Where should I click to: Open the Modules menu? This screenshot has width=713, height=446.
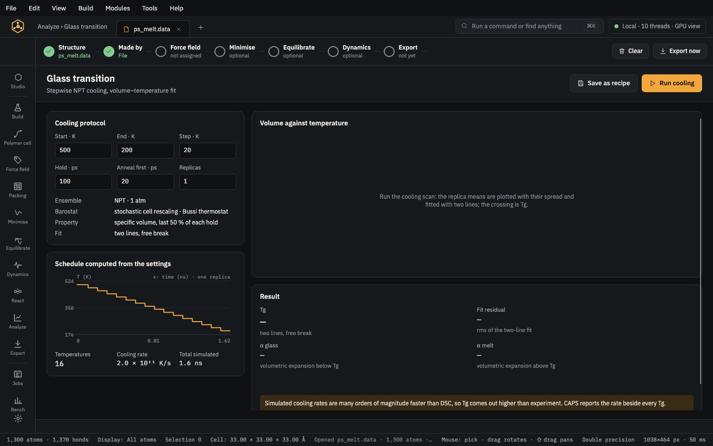[118, 8]
